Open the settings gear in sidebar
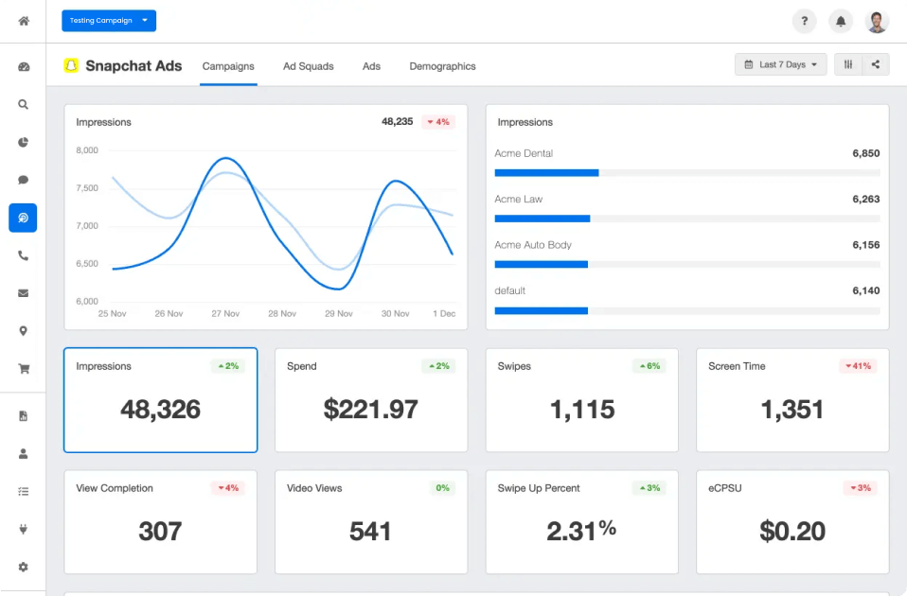 click(23, 567)
